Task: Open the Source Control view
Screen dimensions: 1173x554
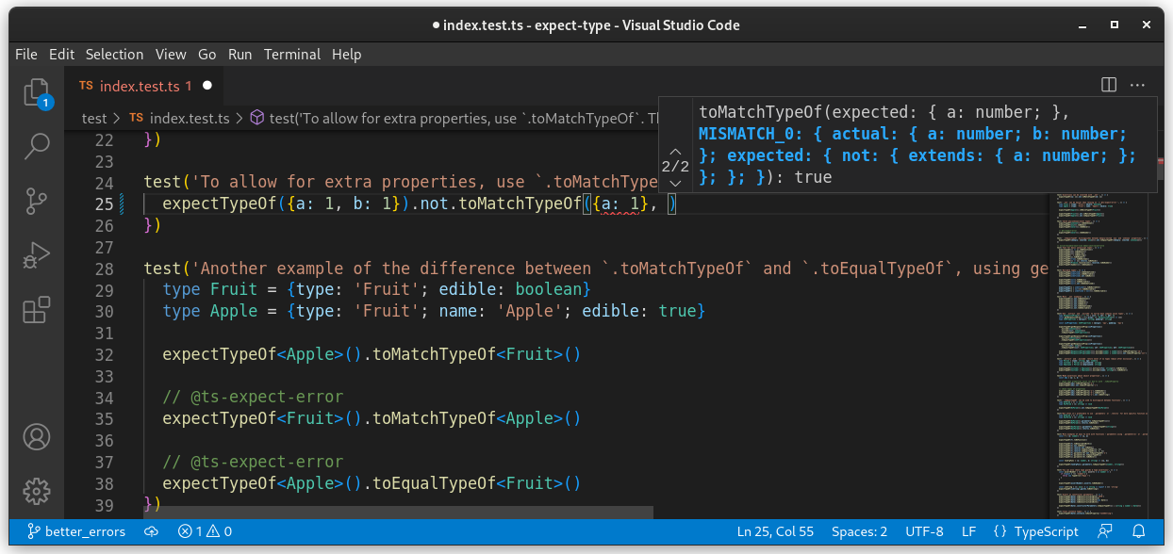Action: click(36, 201)
